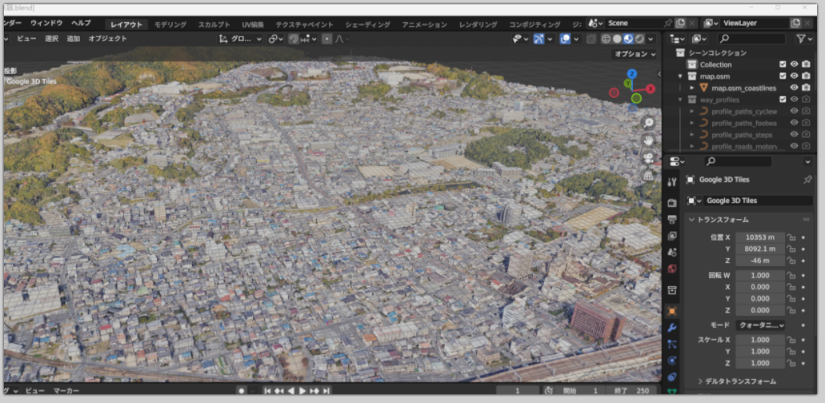Viewport: 825px width, 403px height.
Task: Open the rotation モード dropdown
Action: point(760,325)
